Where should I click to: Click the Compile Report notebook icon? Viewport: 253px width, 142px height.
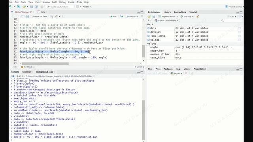point(64,17)
